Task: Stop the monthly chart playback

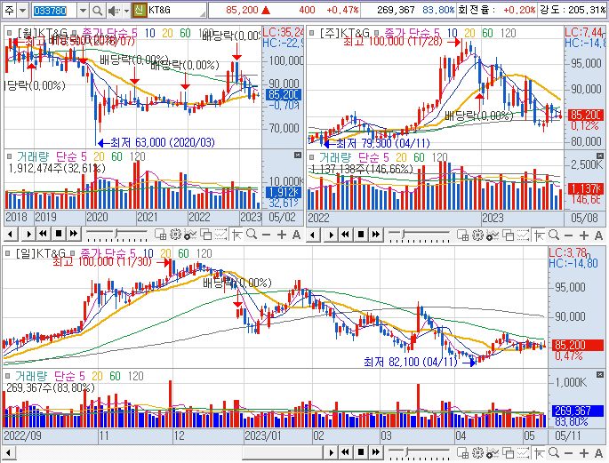Action: tap(59, 234)
